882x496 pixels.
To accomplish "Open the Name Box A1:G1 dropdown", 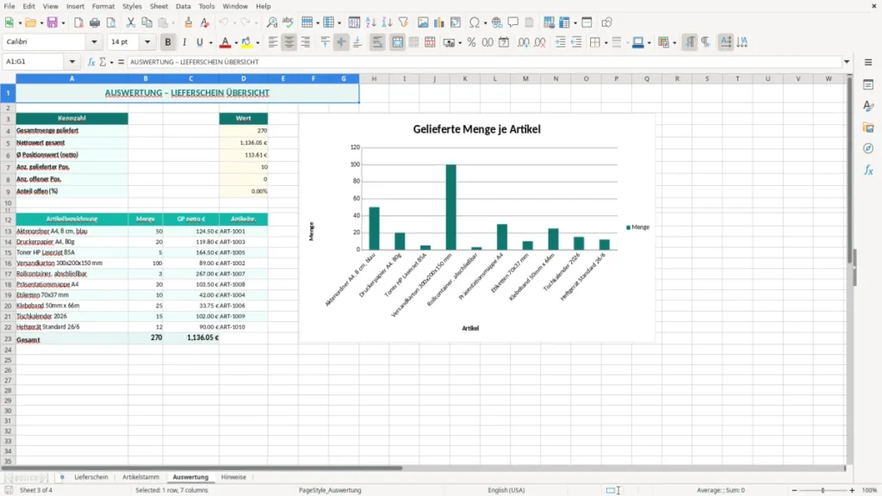I will pyautogui.click(x=72, y=62).
